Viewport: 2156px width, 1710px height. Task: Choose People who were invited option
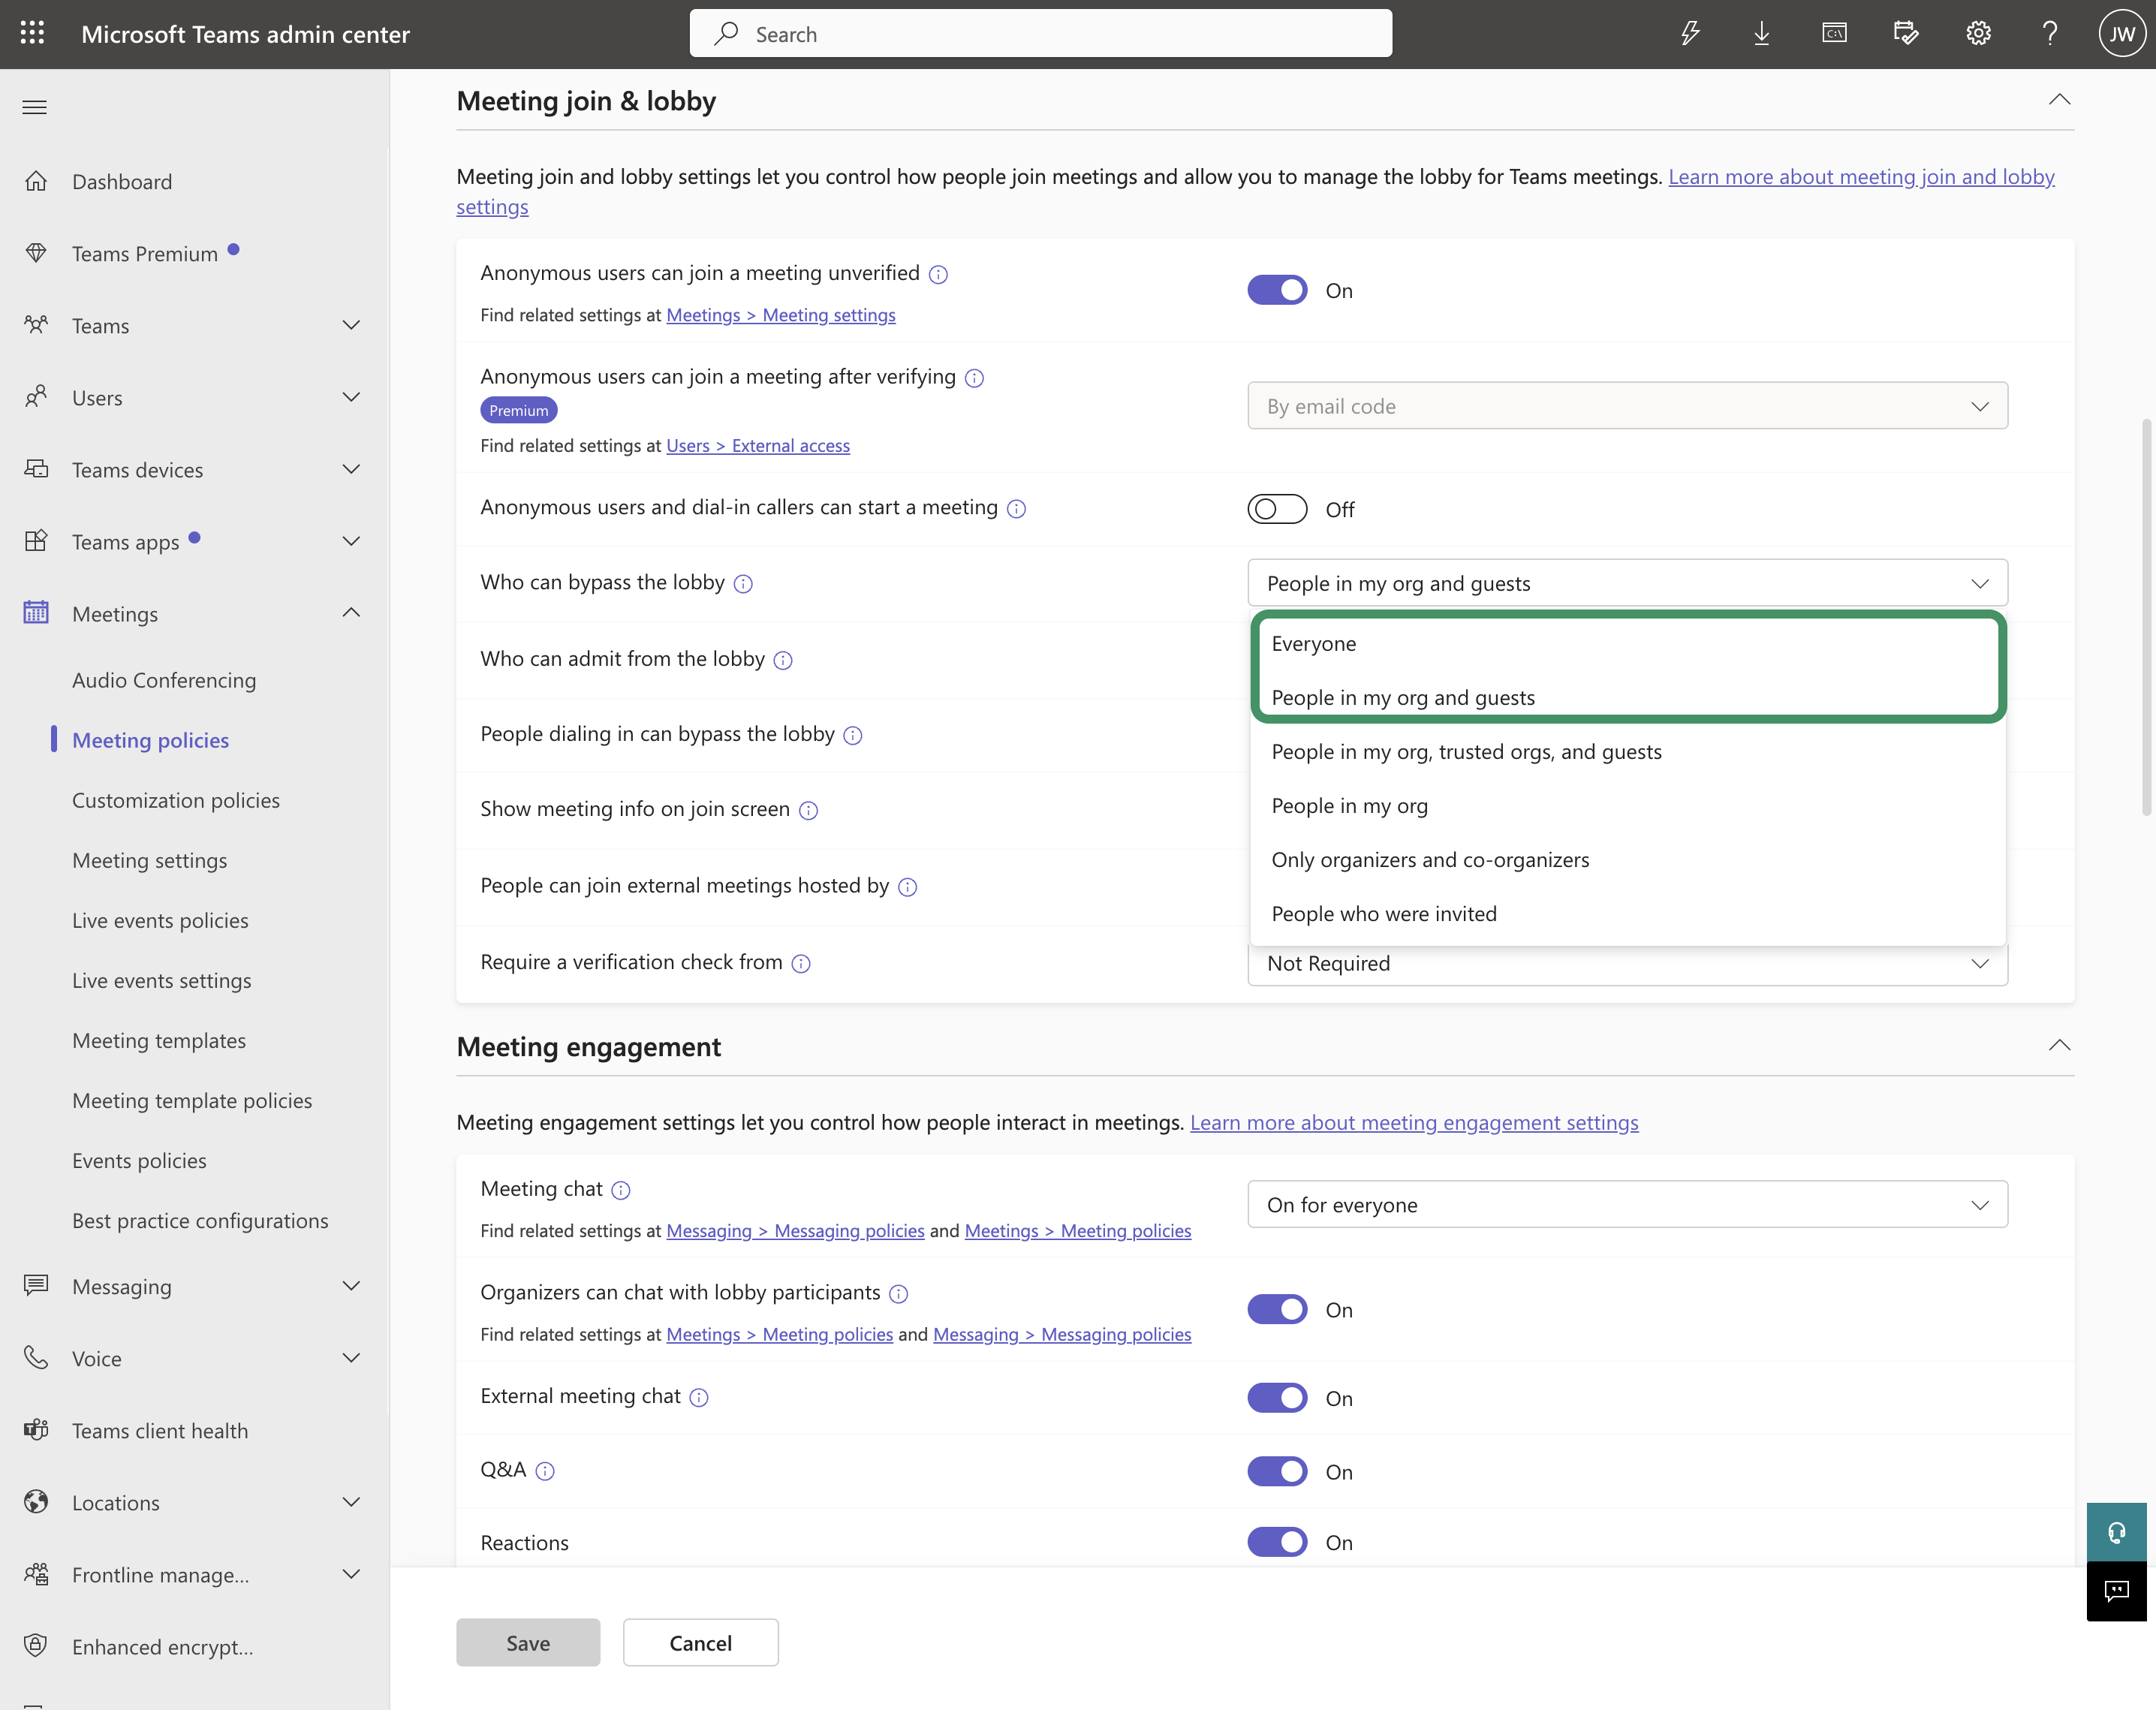(1627, 913)
